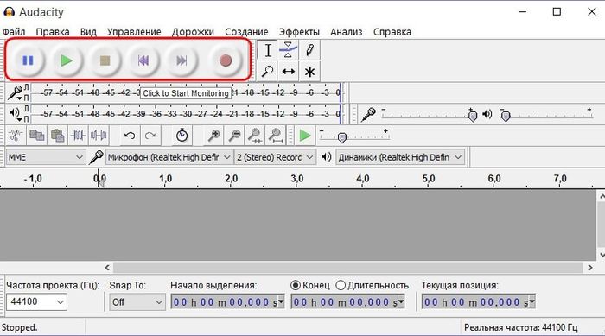Image resolution: width=605 pixels, height=336 pixels.
Task: Zoom in with the plus magnifier
Action: 213,136
